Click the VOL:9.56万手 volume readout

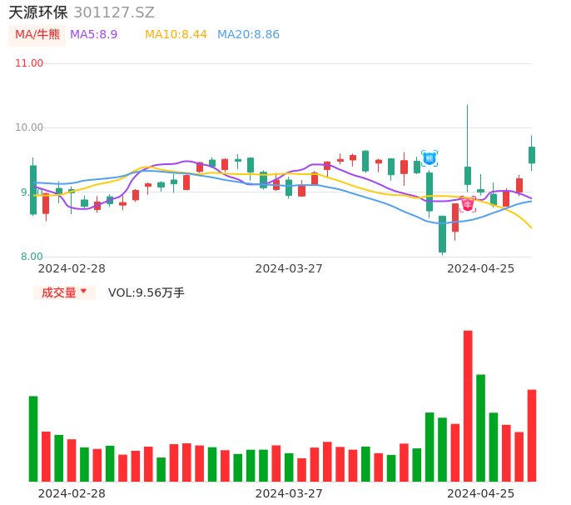(146, 292)
